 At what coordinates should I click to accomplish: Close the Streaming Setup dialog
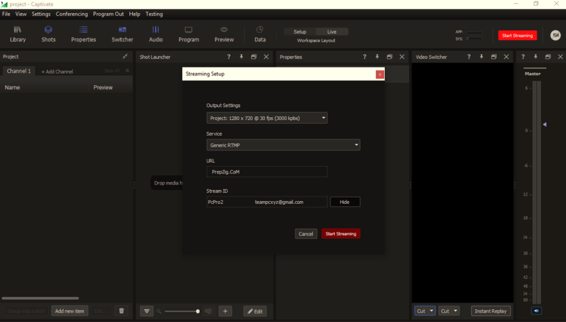[x=380, y=74]
